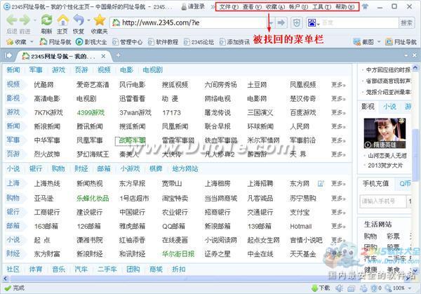This screenshot has width=421, height=294.
Task: Click the 收藏 bookmarks bar button
Action: pos(16,42)
